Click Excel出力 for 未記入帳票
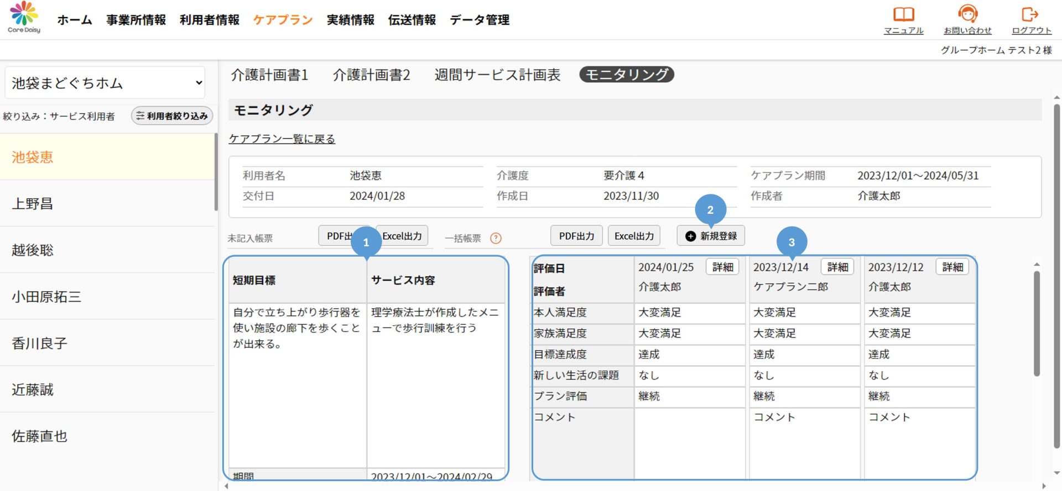 coord(403,236)
